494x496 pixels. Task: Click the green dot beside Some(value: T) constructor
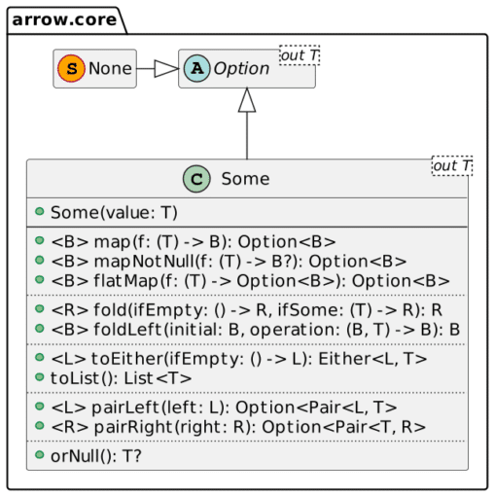40,211
